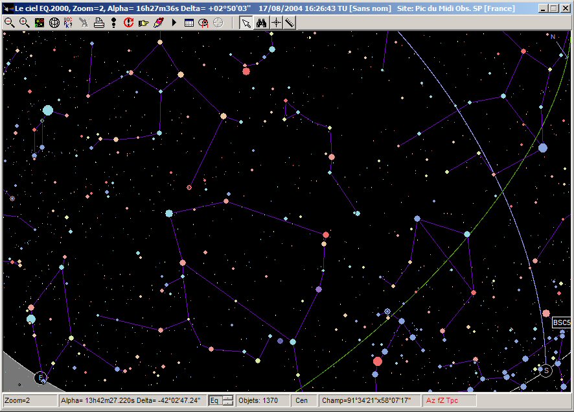This screenshot has height=412, width=574.
Task: Click the up arrow of the Eq spinner
Action: (x=227, y=398)
